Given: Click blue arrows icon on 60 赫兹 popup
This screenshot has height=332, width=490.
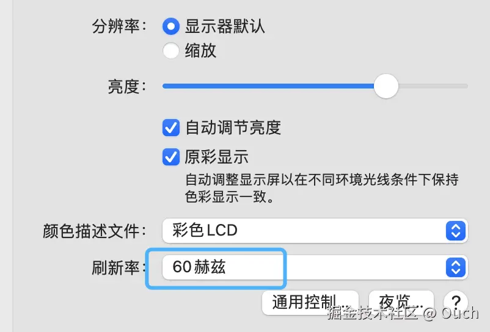Looking at the screenshot, I should pos(456,267).
